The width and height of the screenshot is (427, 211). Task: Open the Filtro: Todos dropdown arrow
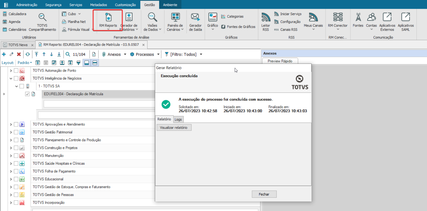tap(201, 54)
